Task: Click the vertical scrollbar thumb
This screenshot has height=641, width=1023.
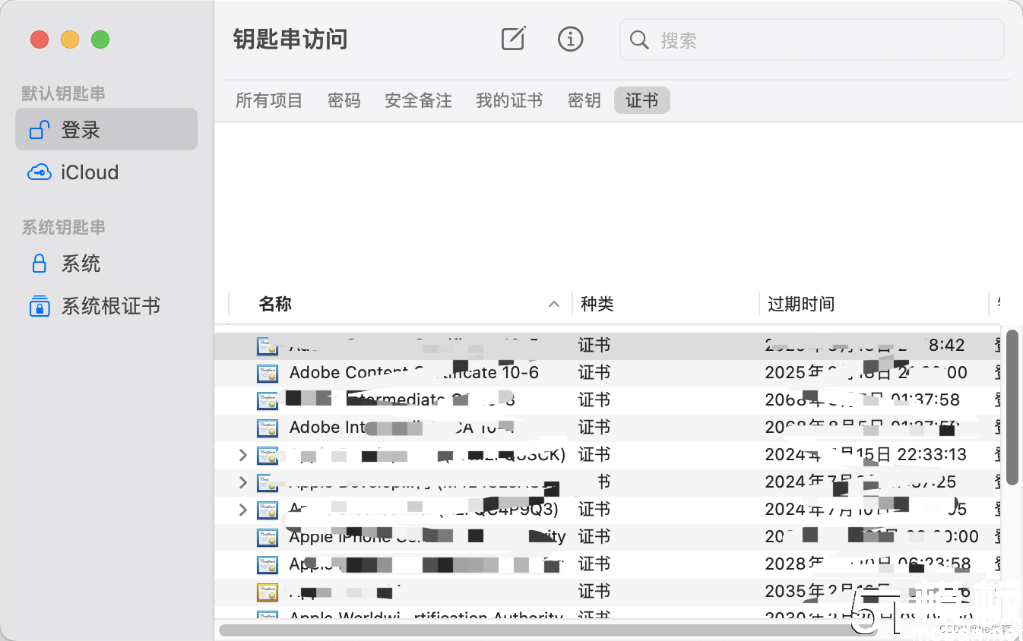Action: [x=1012, y=406]
